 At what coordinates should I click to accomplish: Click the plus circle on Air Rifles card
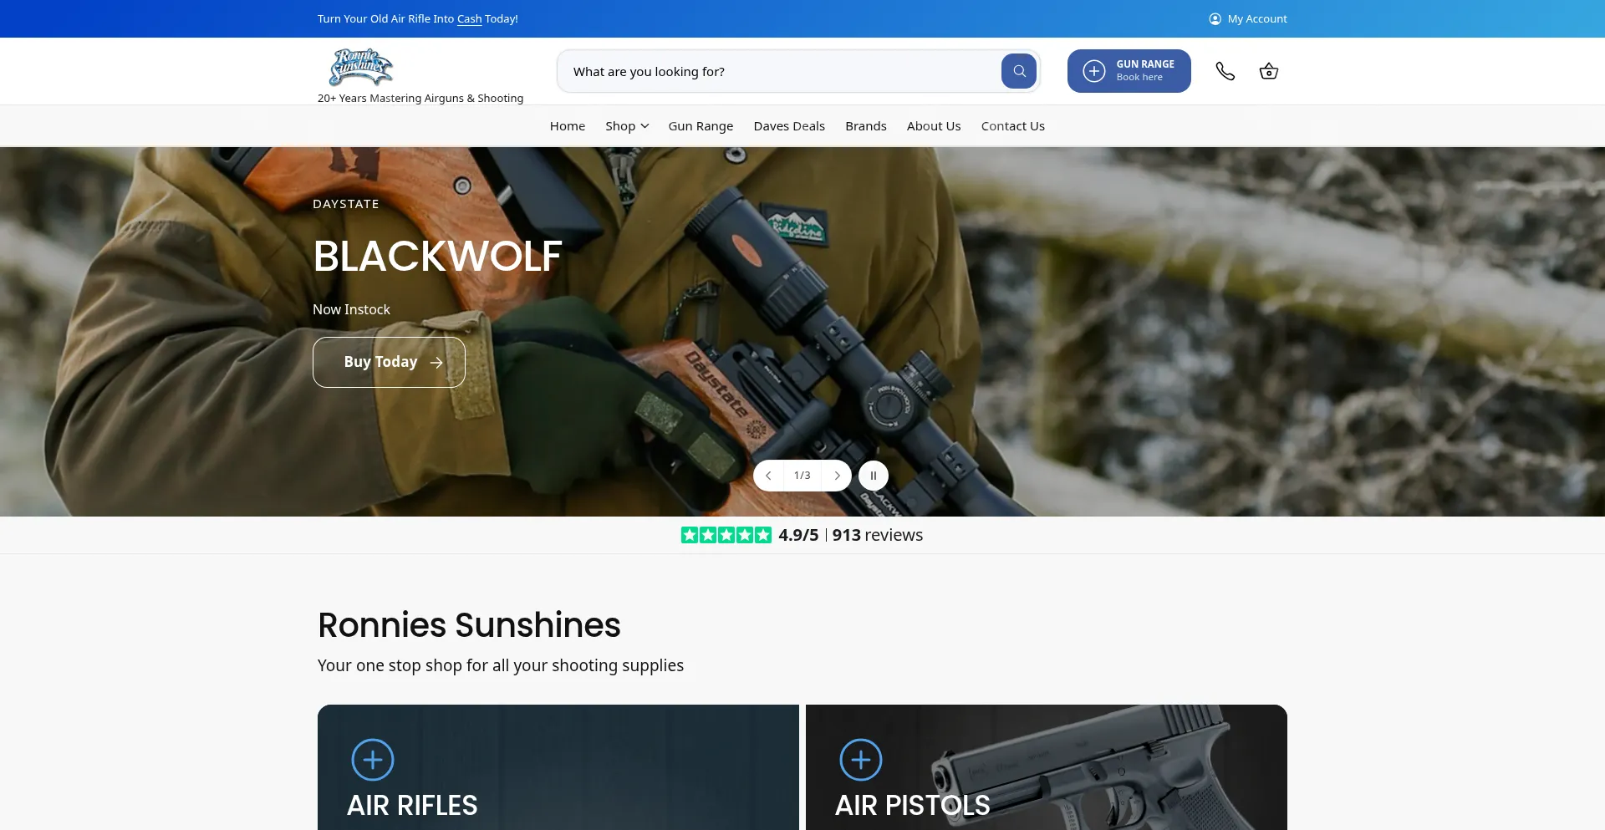pos(373,760)
